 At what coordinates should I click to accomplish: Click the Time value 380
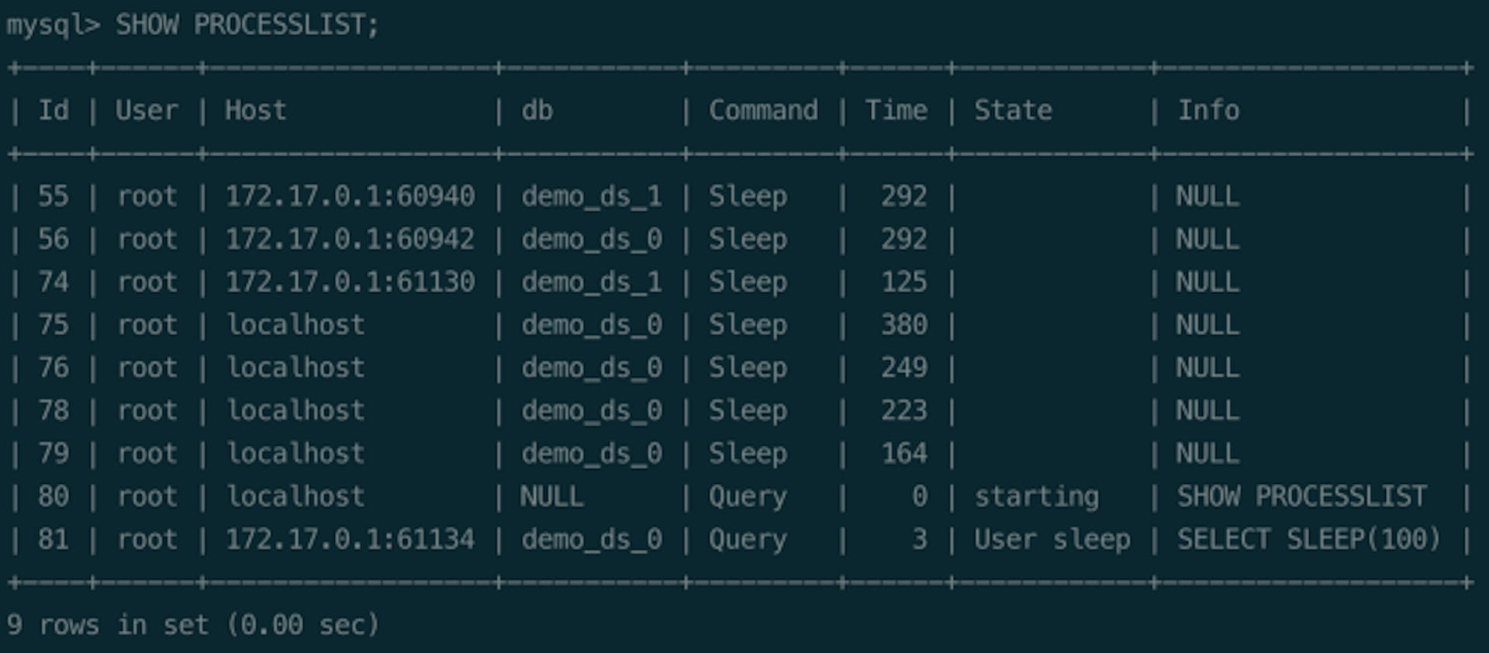point(903,325)
